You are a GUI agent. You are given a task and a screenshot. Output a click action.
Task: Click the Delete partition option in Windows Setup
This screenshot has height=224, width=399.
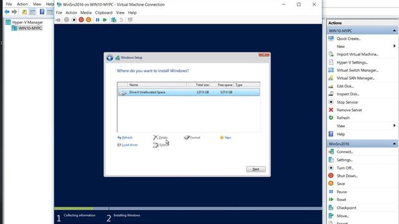(x=160, y=138)
